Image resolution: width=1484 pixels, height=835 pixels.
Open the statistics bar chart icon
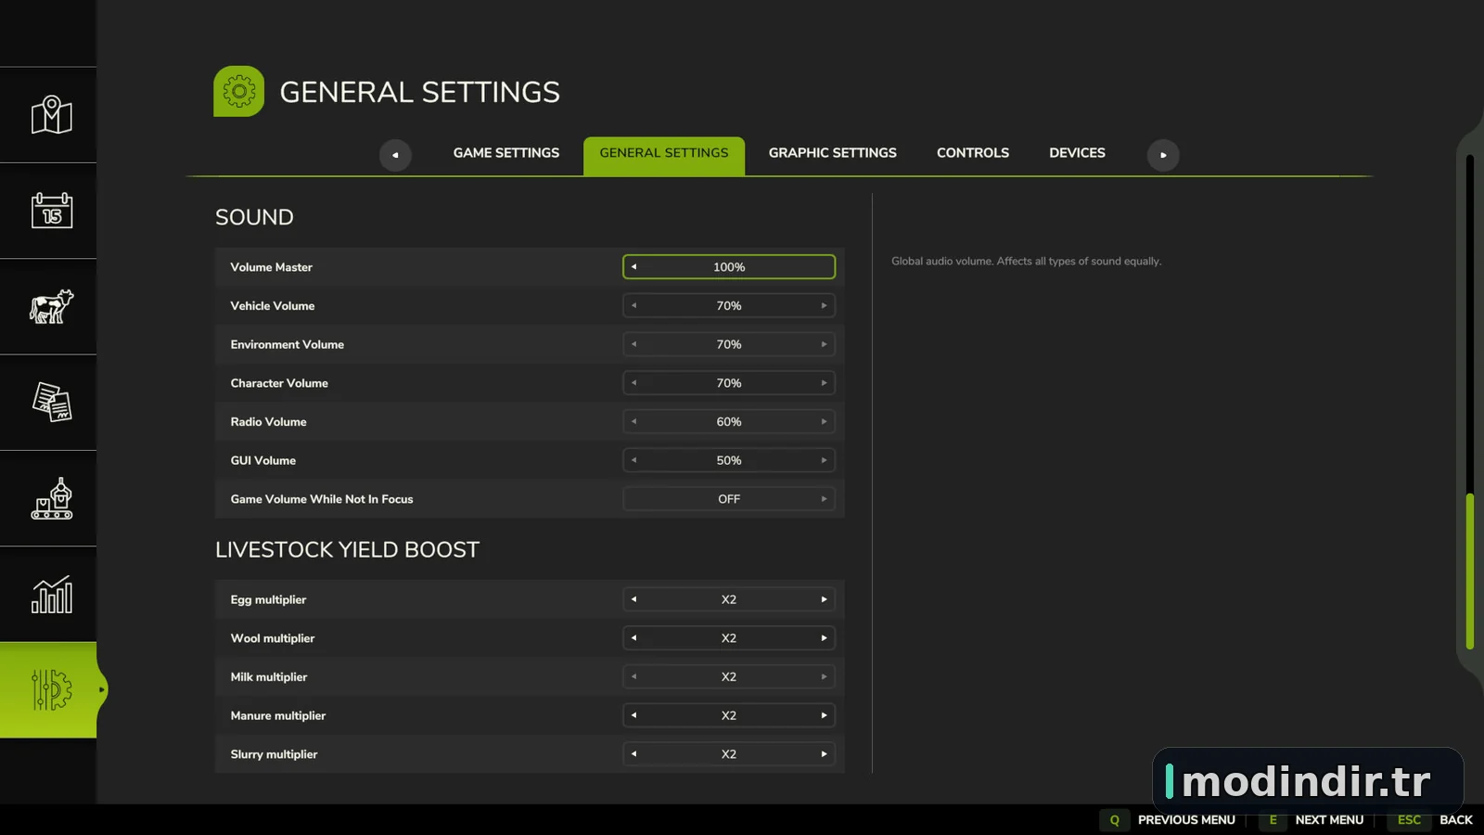click(x=52, y=594)
